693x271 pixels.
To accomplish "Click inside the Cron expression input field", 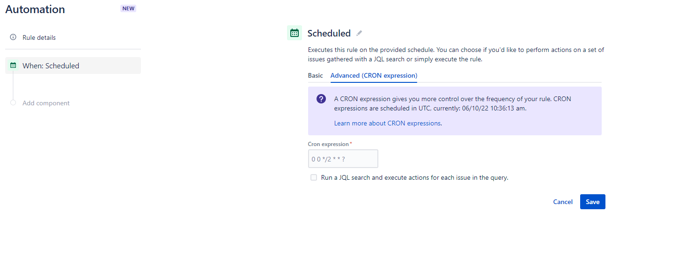I will click(343, 159).
